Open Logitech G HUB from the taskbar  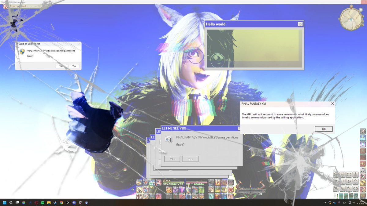pos(68,202)
